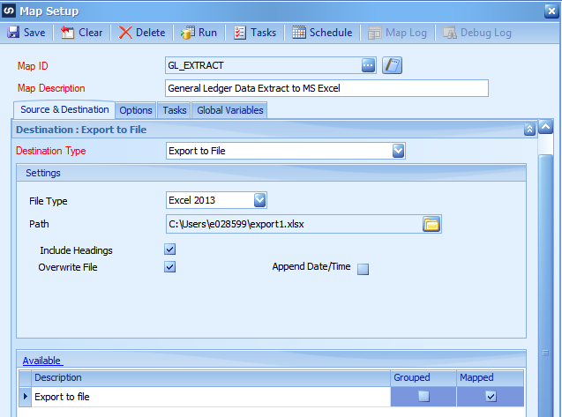Click the Map Description text field

[326, 88]
